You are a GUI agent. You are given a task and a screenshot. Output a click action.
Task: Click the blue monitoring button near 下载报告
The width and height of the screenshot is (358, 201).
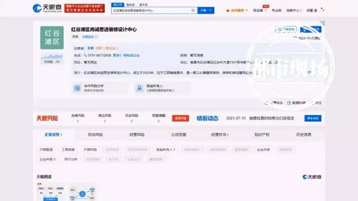(311, 29)
